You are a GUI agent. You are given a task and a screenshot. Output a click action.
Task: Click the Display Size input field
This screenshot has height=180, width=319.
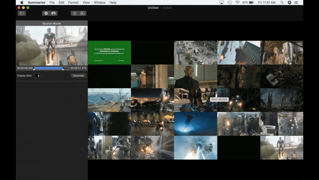[37, 76]
